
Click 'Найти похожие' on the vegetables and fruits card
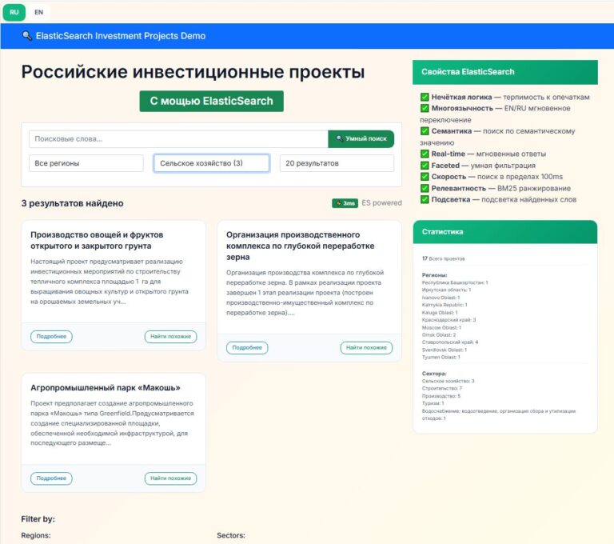[x=171, y=336]
